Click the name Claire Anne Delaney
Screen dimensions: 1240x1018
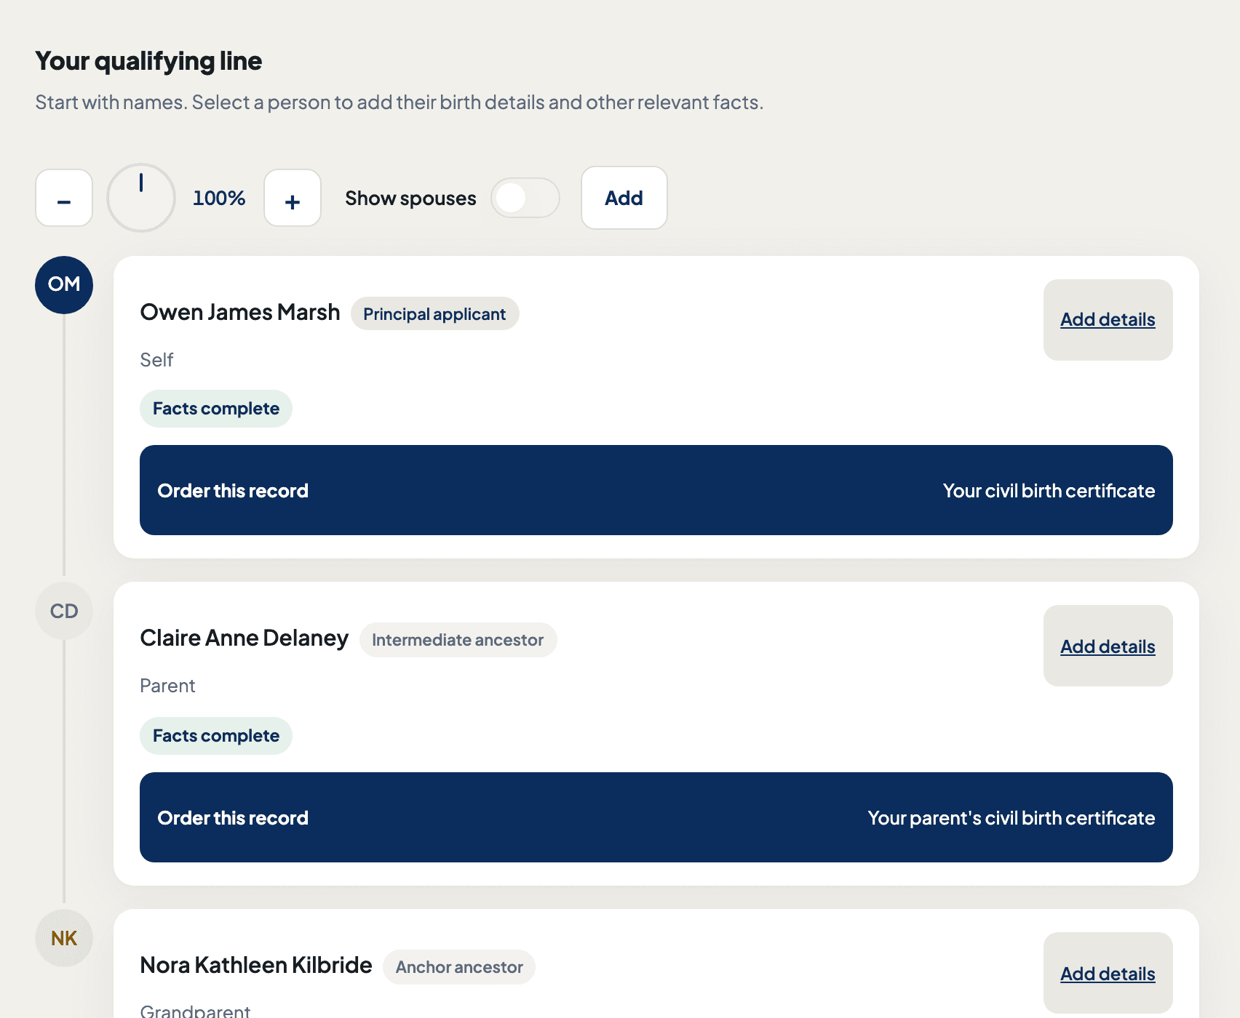click(x=245, y=638)
